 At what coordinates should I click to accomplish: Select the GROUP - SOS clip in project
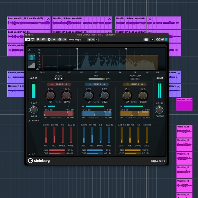click(x=184, y=104)
